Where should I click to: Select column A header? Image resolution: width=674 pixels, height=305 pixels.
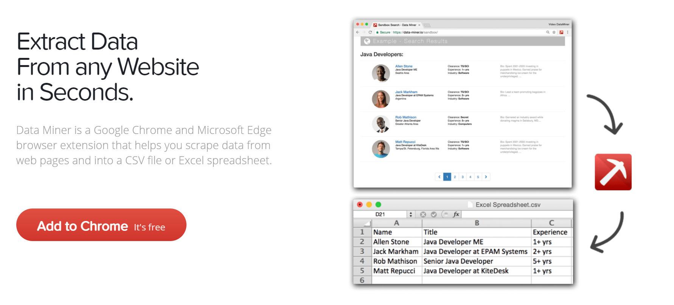396,223
